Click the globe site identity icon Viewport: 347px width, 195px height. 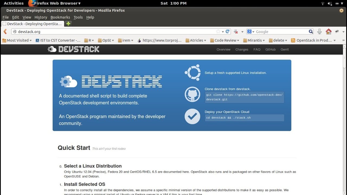pos(15,32)
